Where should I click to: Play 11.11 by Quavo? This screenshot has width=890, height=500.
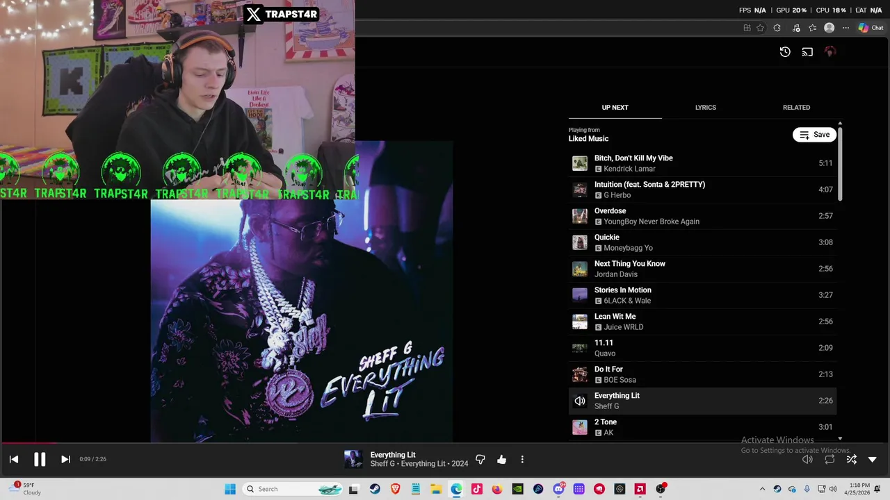[x=702, y=348]
